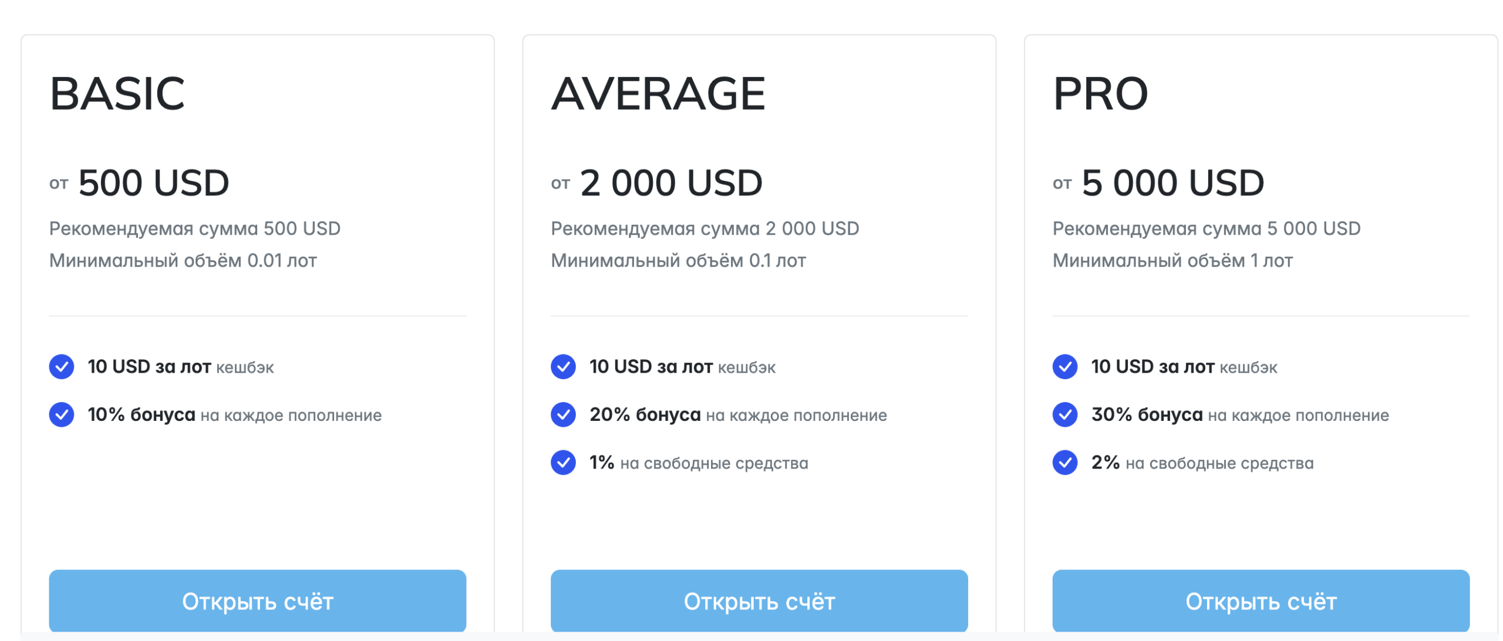
Task: Click the 5 000 USD price text
Action: (x=1173, y=183)
